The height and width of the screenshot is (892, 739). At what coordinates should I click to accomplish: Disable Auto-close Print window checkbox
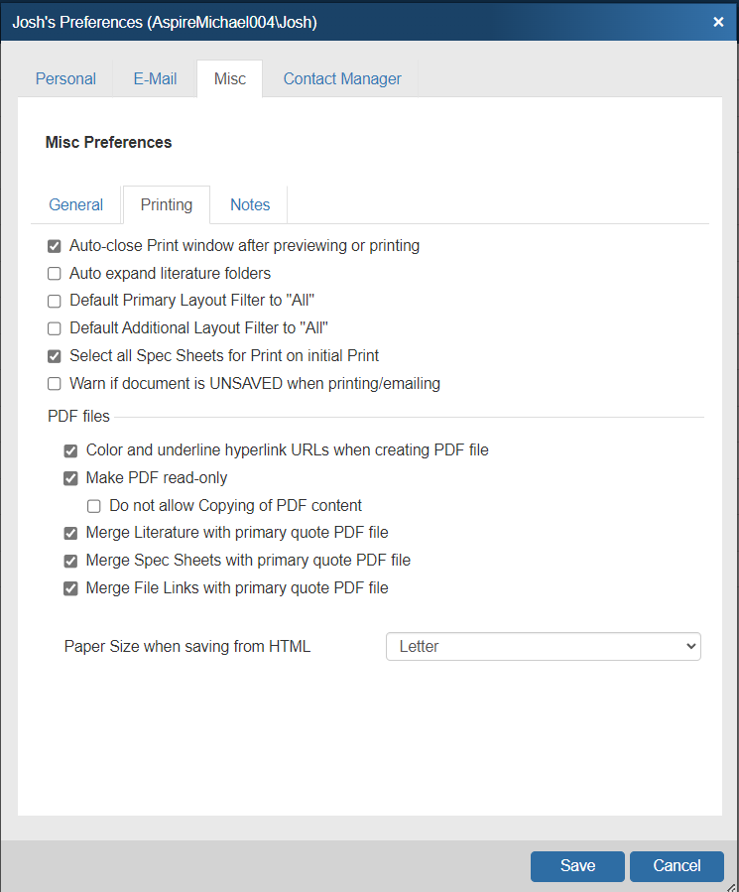pyautogui.click(x=55, y=246)
